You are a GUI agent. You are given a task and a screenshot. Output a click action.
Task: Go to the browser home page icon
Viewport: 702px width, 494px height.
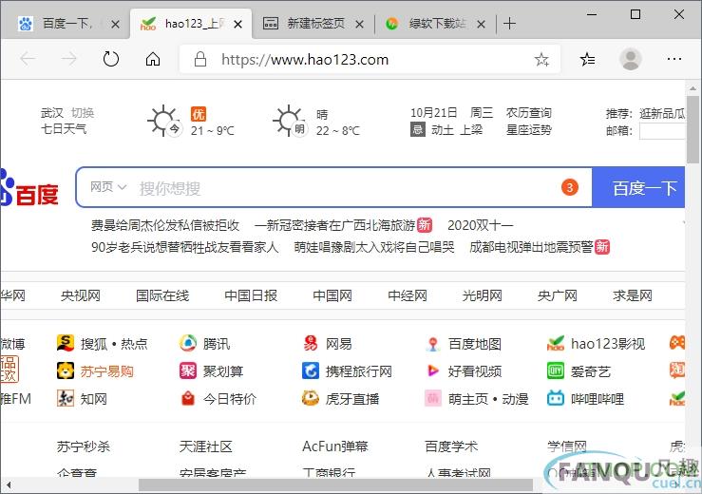(x=152, y=59)
